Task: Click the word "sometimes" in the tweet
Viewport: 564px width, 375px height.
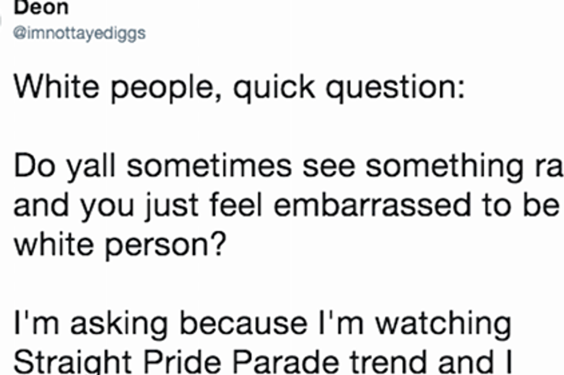Action: click(x=209, y=168)
